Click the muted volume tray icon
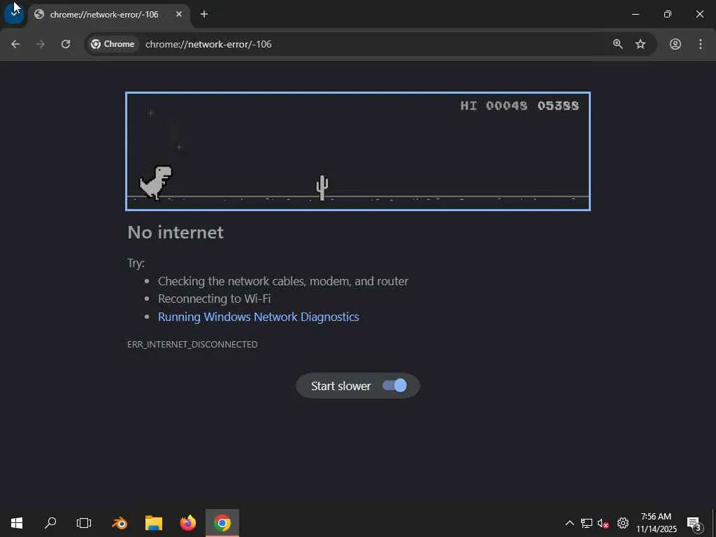The image size is (716, 537). click(x=603, y=523)
